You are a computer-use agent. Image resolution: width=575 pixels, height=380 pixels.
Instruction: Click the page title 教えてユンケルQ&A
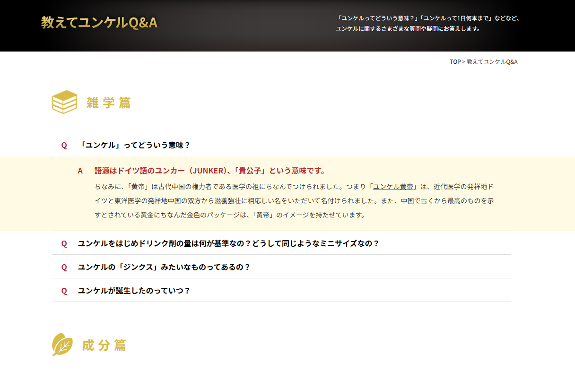(x=99, y=22)
